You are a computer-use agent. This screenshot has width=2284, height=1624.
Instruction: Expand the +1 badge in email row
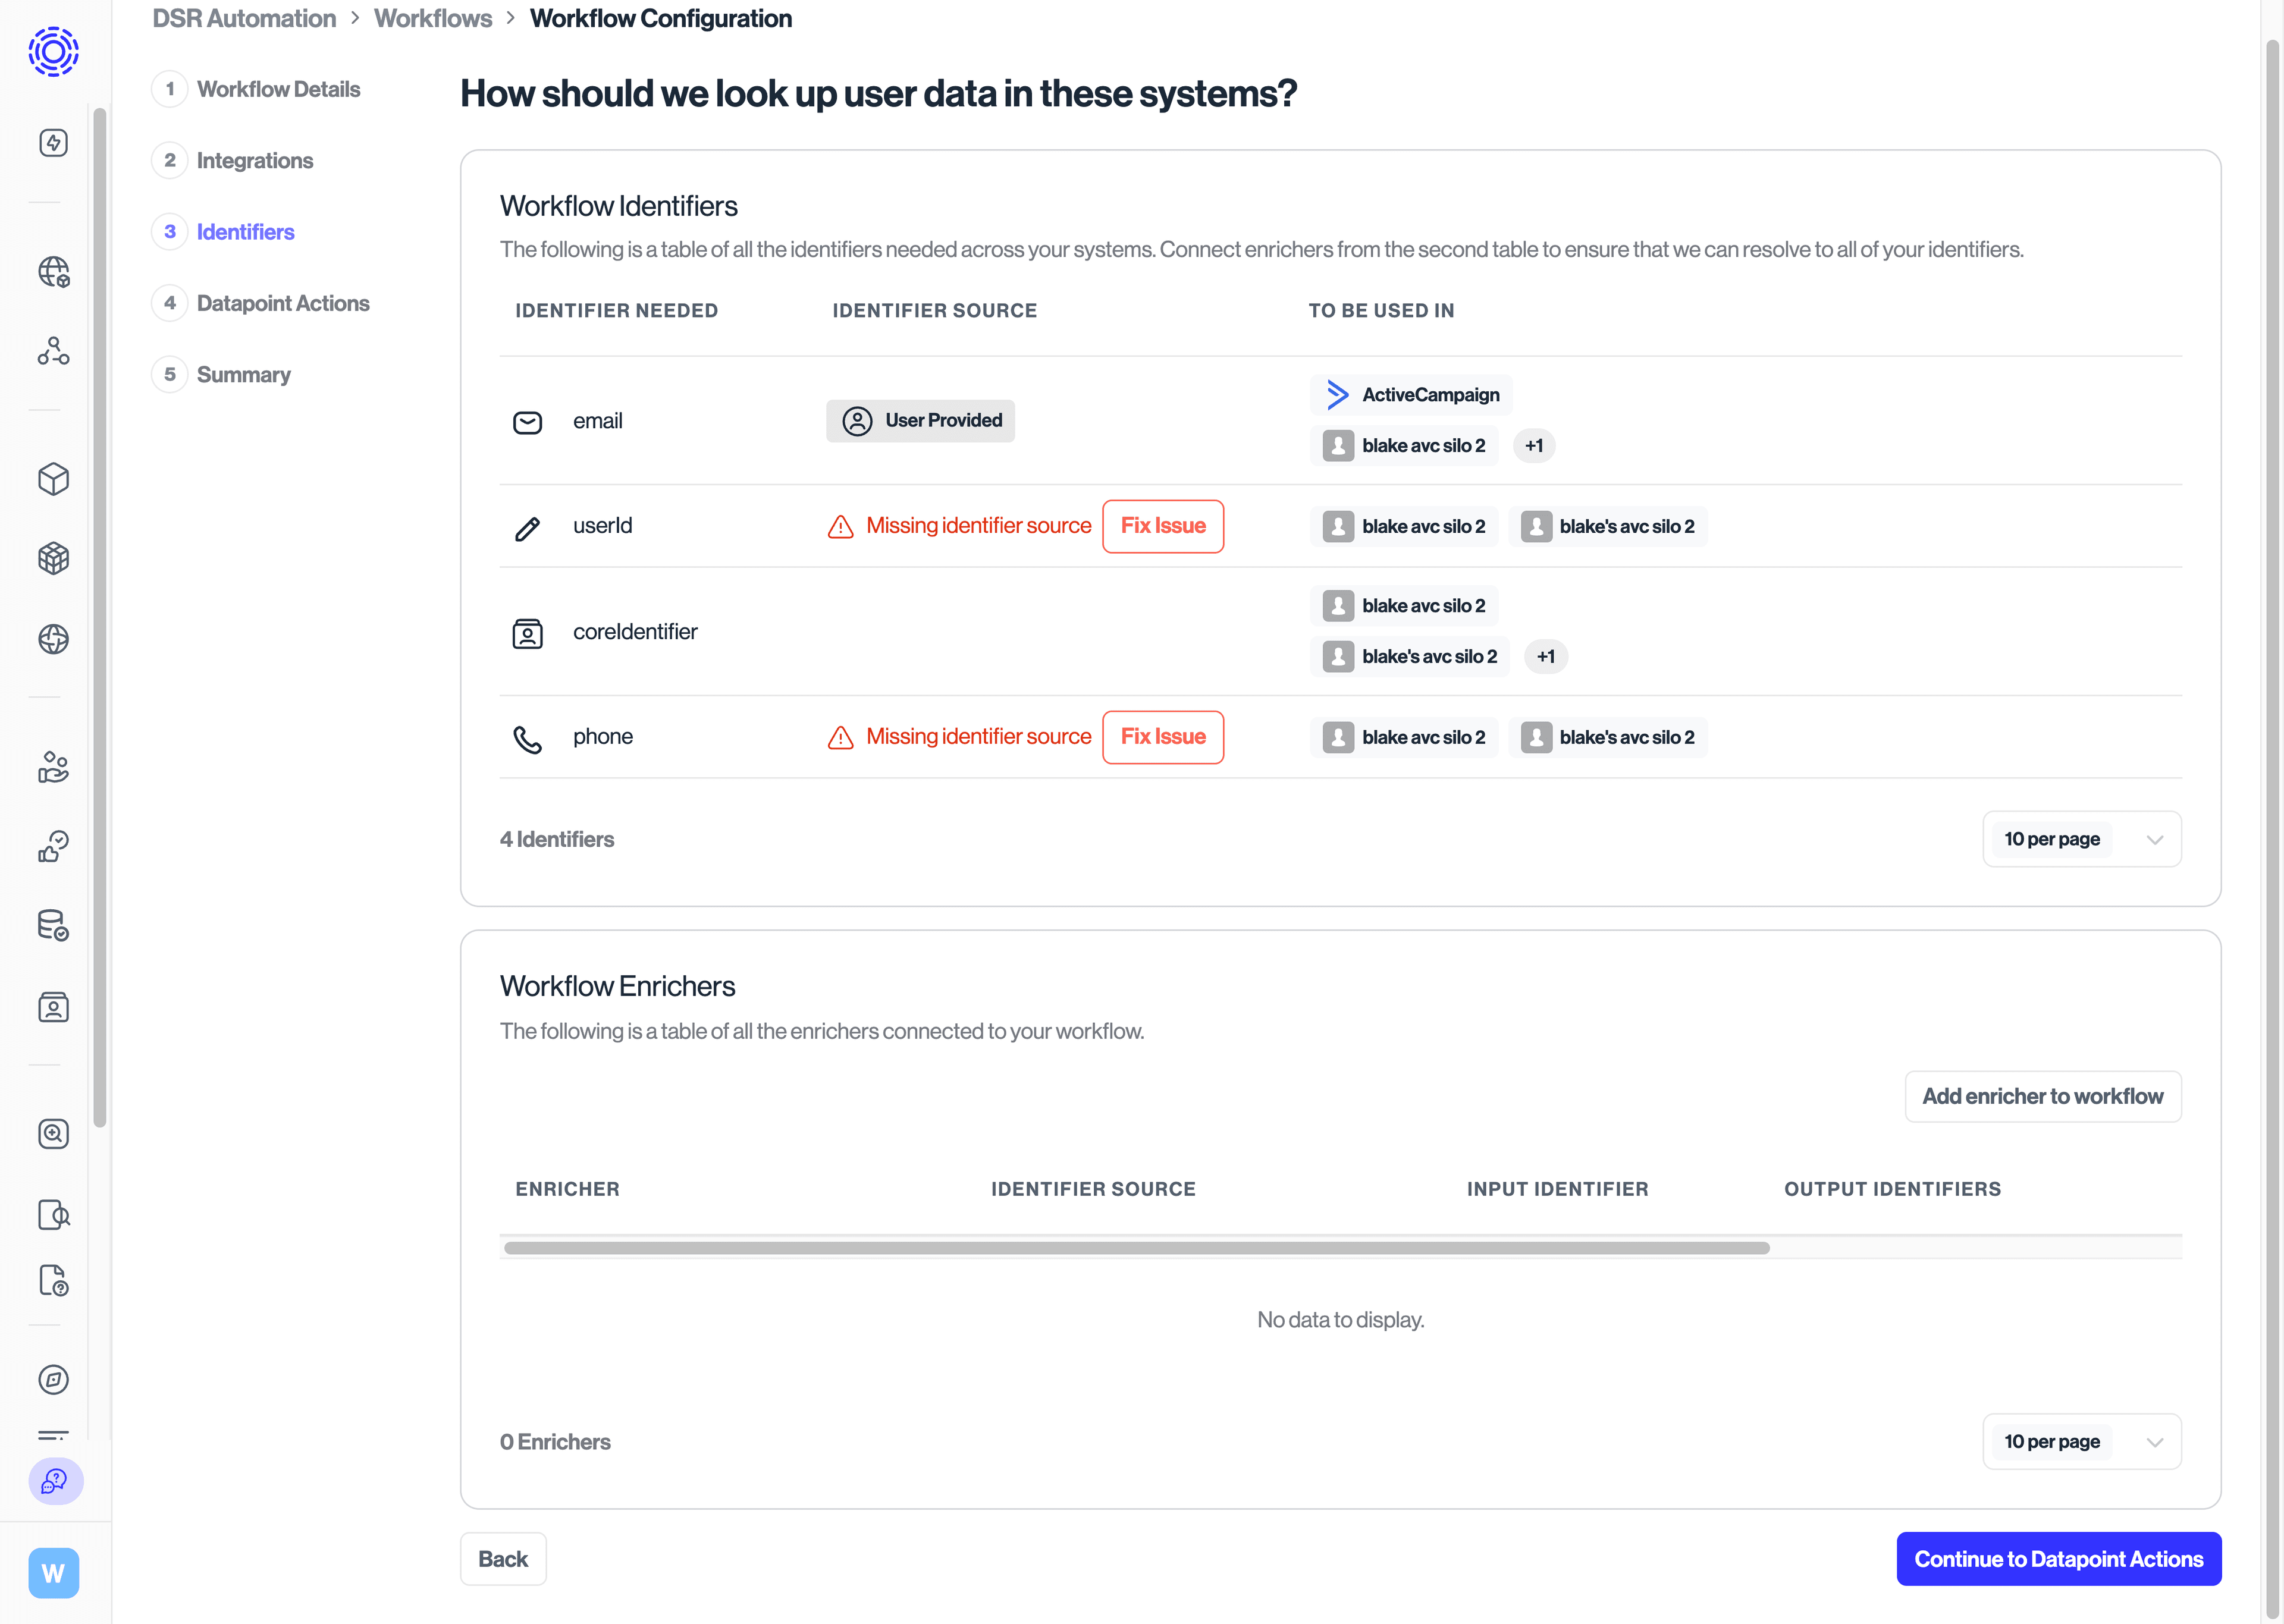[1533, 446]
